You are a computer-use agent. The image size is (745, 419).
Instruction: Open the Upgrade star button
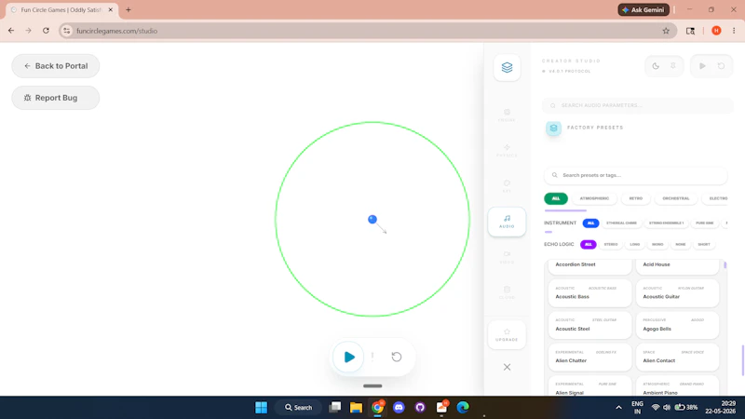click(507, 335)
